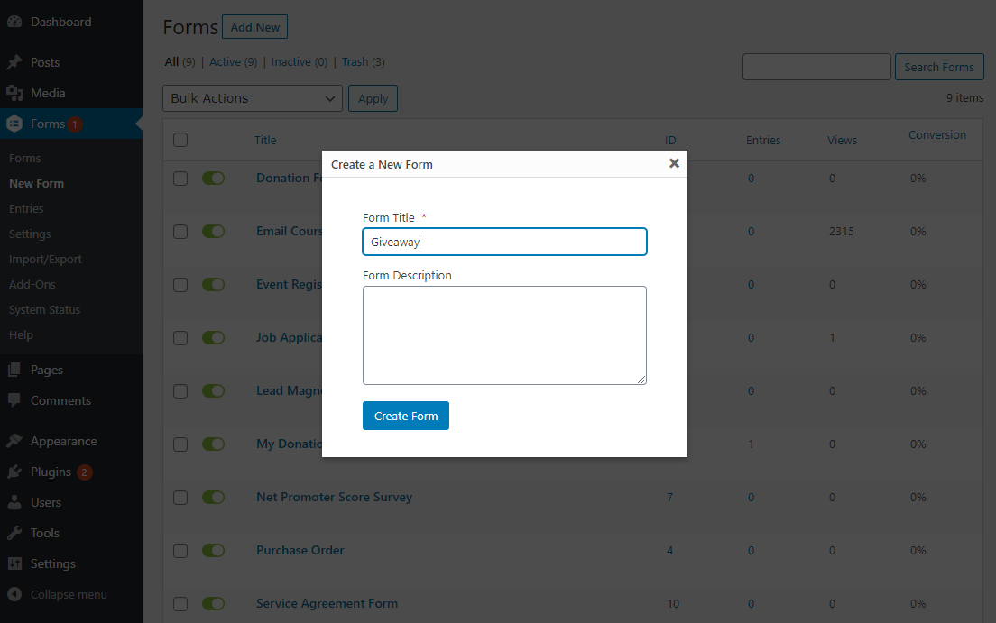Click the Users person icon
The width and height of the screenshot is (996, 623).
pos(14,502)
